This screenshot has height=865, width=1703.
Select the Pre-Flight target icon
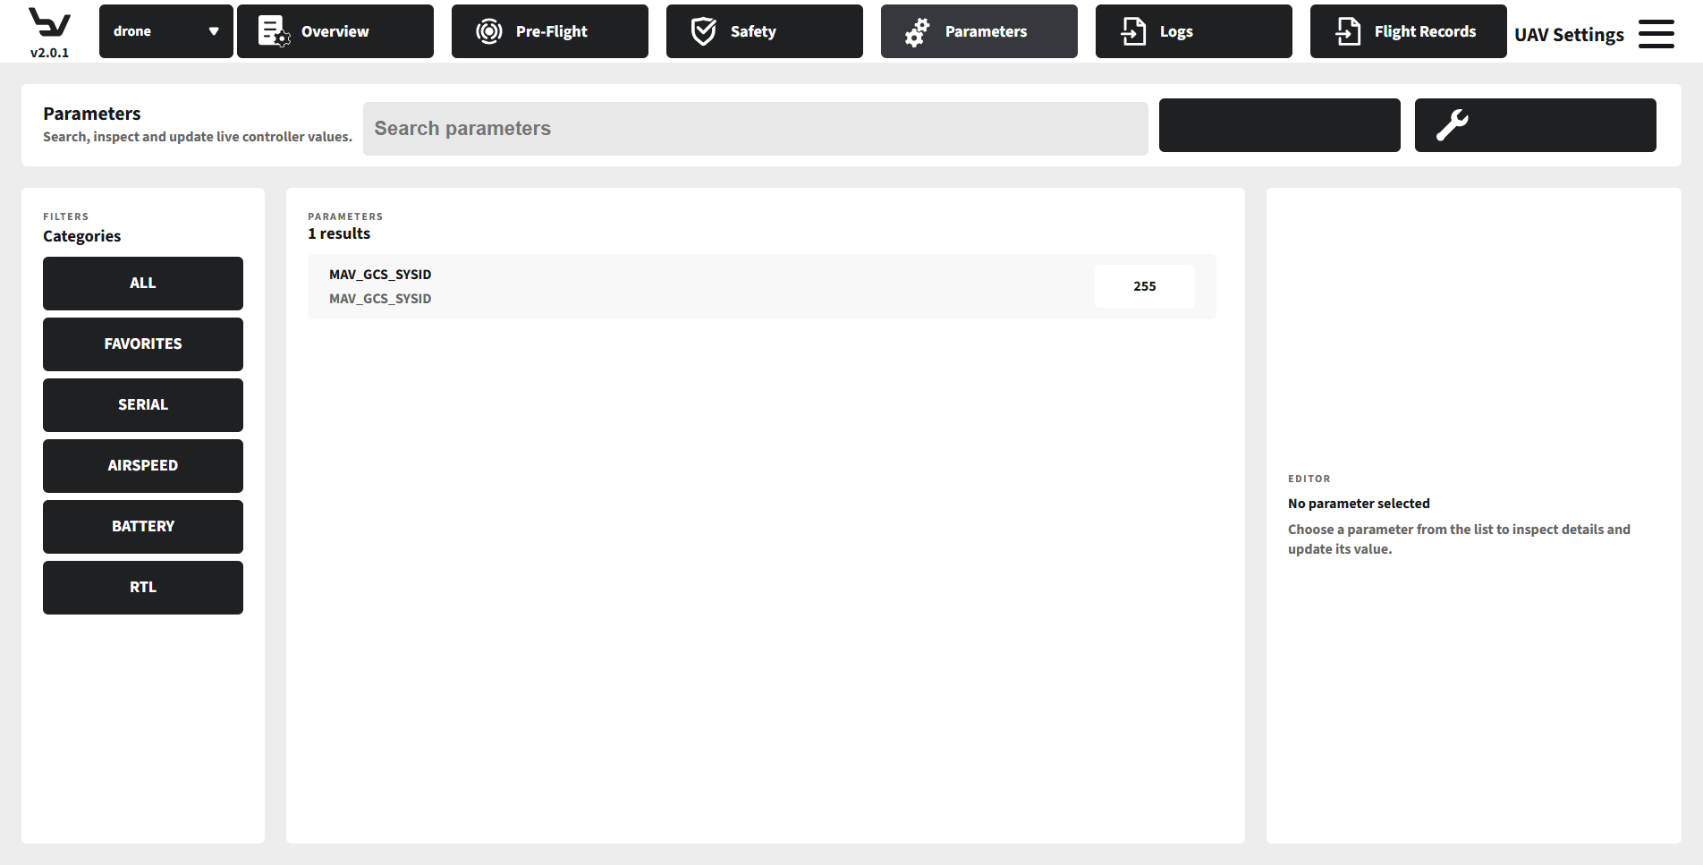[489, 30]
